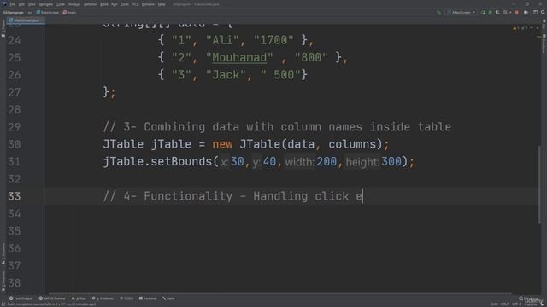
Task: Click the project structure folder icon in toolbar
Action: point(526,12)
